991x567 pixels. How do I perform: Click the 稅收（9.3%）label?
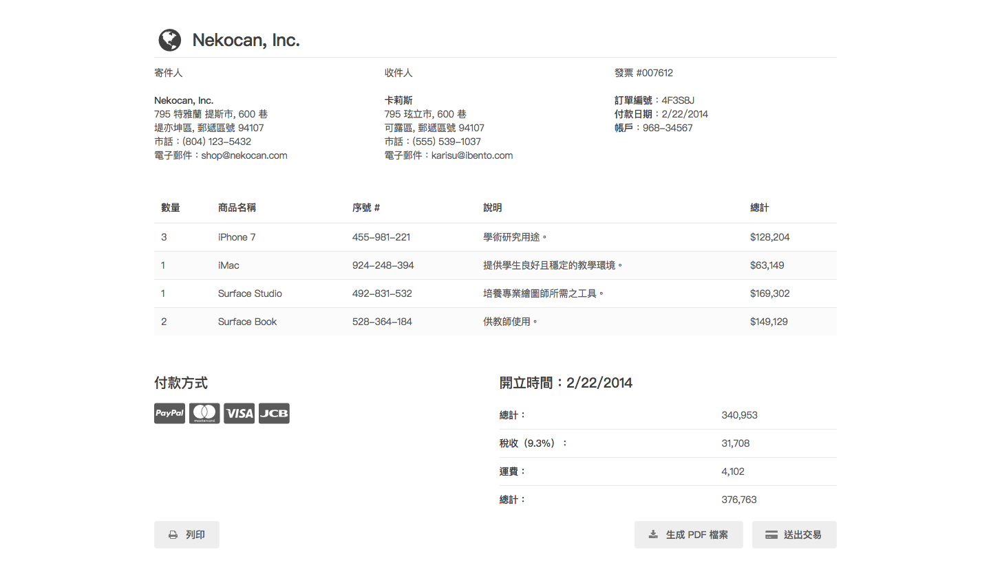pos(534,443)
